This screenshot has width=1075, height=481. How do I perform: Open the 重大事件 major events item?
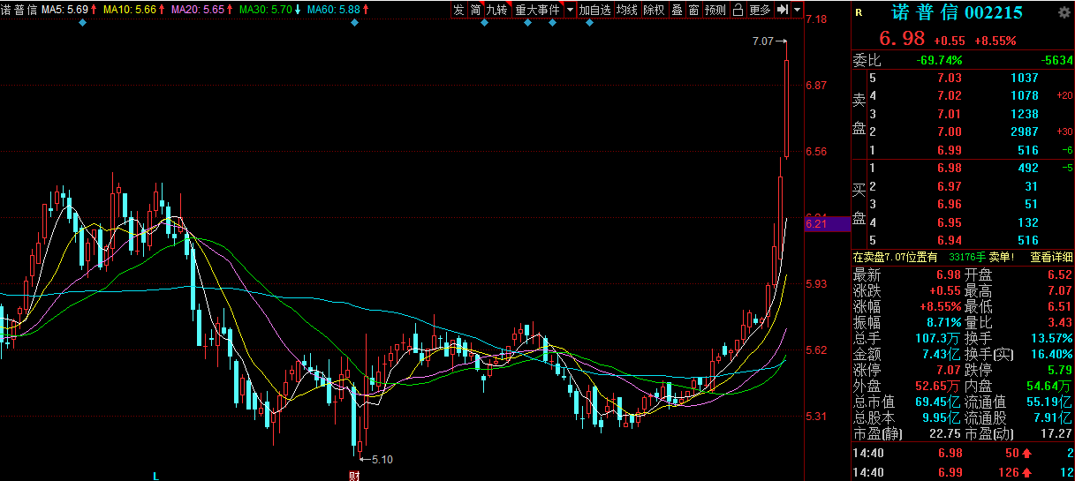point(537,10)
